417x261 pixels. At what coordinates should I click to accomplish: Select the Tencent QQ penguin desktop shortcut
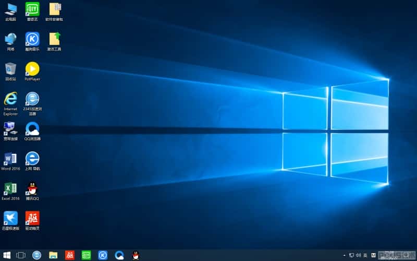tap(32, 191)
